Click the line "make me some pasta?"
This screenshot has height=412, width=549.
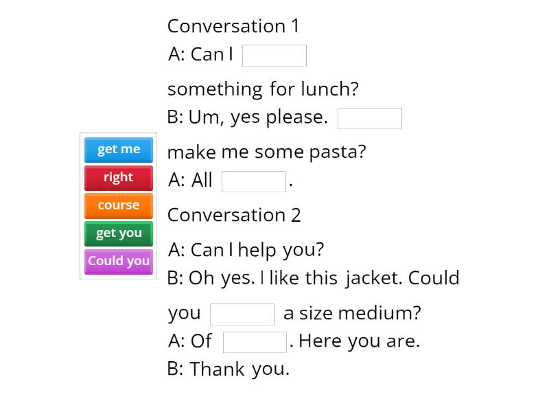click(x=266, y=152)
